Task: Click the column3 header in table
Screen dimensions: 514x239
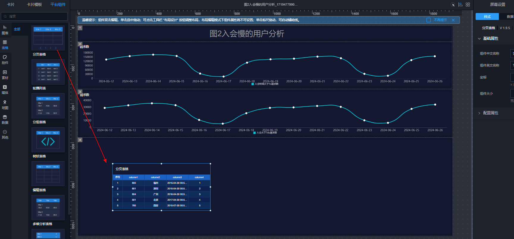Action: (177, 177)
